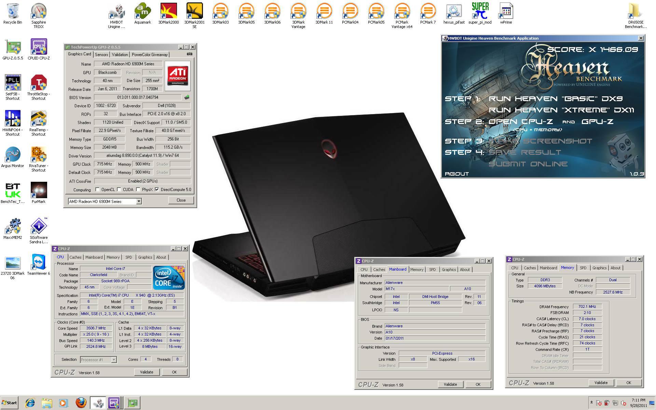Image resolution: width=656 pixels, height=410 pixels.
Task: Open Processor #1 selection dropdown
Action: pyautogui.click(x=114, y=360)
